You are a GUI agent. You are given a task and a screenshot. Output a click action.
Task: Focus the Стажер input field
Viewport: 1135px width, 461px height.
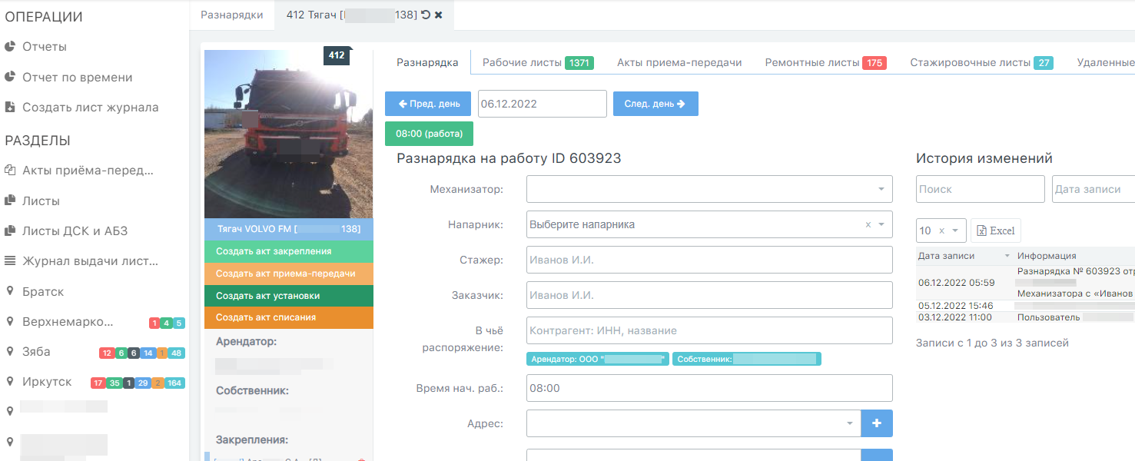tap(709, 260)
